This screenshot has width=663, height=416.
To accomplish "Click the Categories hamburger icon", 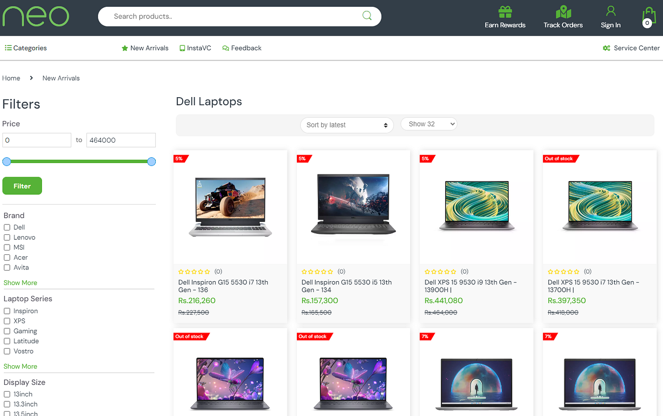I will point(7,47).
